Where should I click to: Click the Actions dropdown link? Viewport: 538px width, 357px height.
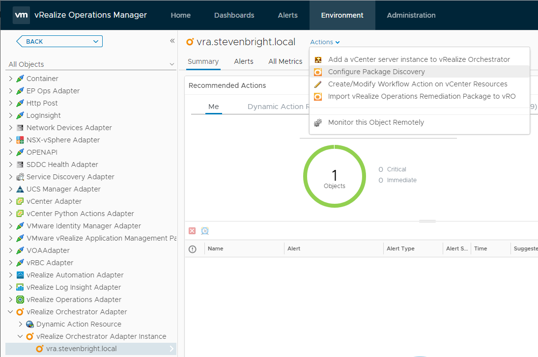pos(325,42)
